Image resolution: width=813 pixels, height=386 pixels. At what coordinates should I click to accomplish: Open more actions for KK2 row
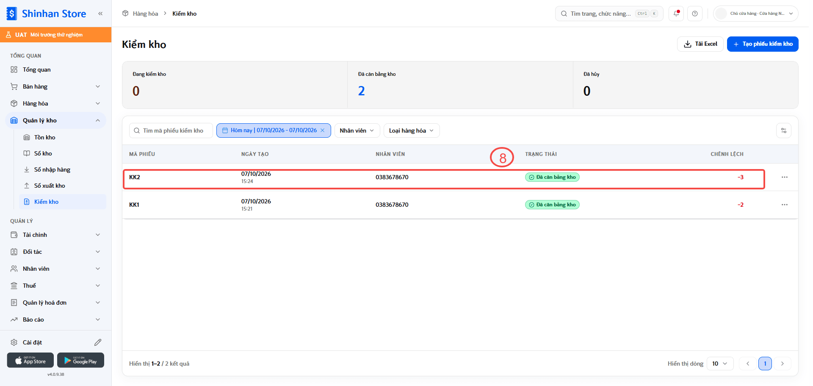[785, 177]
